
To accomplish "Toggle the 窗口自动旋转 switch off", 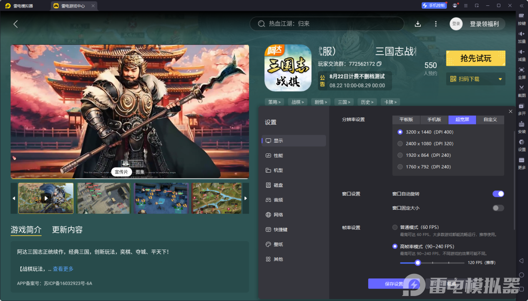I will click(x=498, y=194).
